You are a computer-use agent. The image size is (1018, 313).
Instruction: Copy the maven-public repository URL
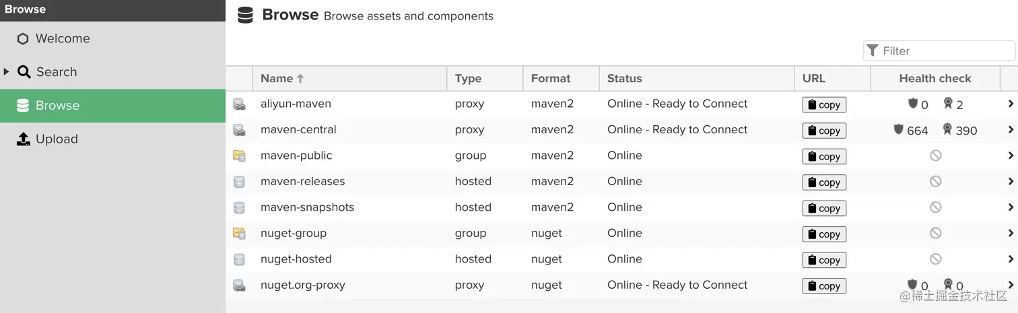(x=824, y=156)
